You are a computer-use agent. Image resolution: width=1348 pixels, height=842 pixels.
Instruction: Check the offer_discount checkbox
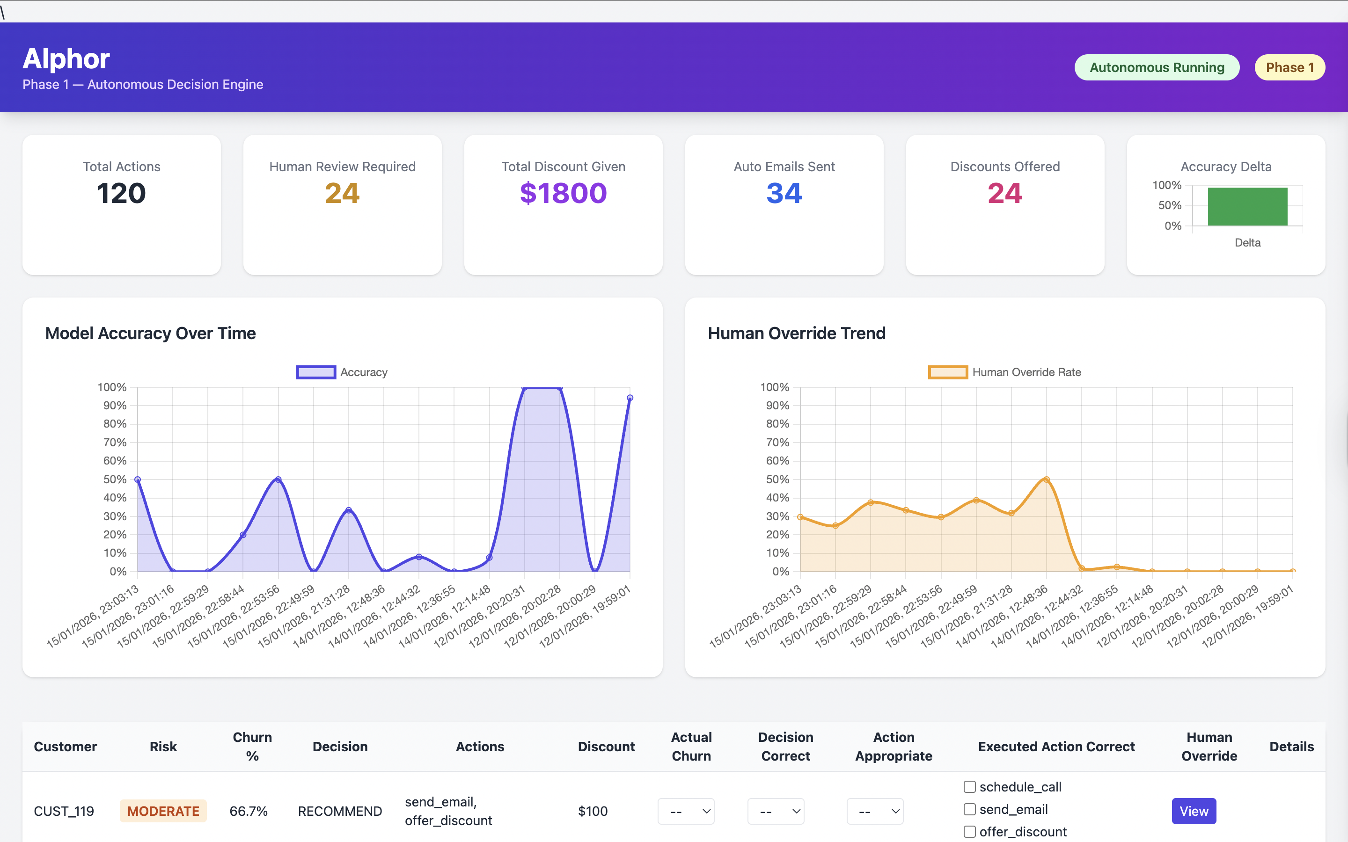coord(970,831)
